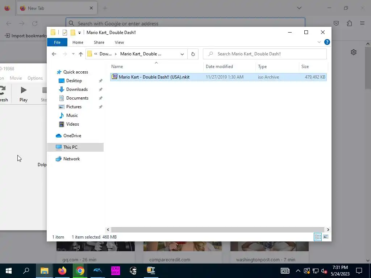Open Documents in the navigation pane
Screen dimensions: 371x278
pyautogui.click(x=77, y=98)
